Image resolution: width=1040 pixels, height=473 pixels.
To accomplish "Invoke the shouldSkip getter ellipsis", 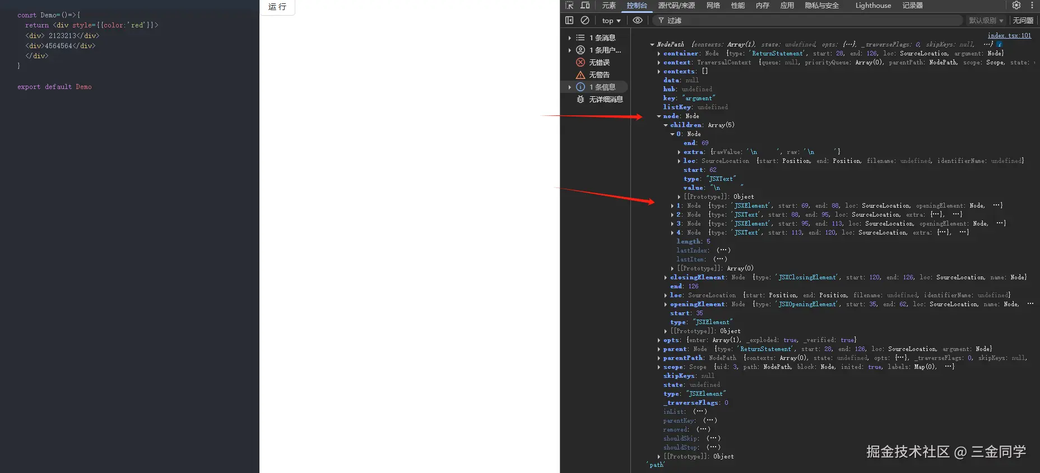I will 713,438.
